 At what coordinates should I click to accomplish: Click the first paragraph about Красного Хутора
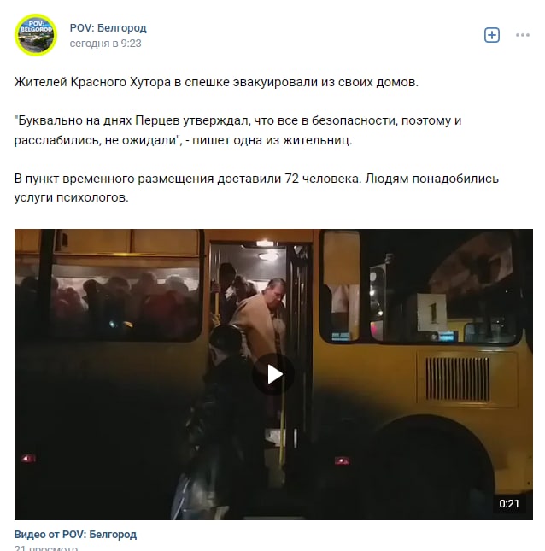tap(216, 82)
